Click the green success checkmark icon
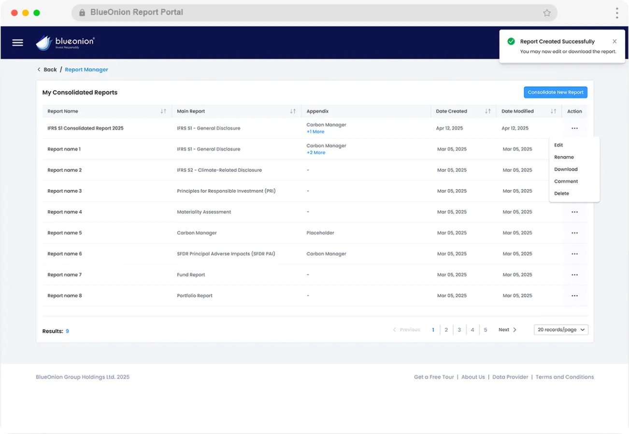Image resolution: width=629 pixels, height=434 pixels. pyautogui.click(x=511, y=41)
